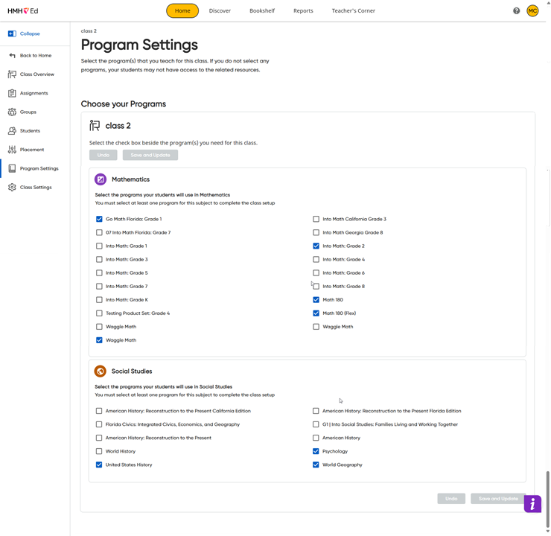The height and width of the screenshot is (536, 551).
Task: Click the Class Overview sidebar icon
Action: pyautogui.click(x=12, y=74)
